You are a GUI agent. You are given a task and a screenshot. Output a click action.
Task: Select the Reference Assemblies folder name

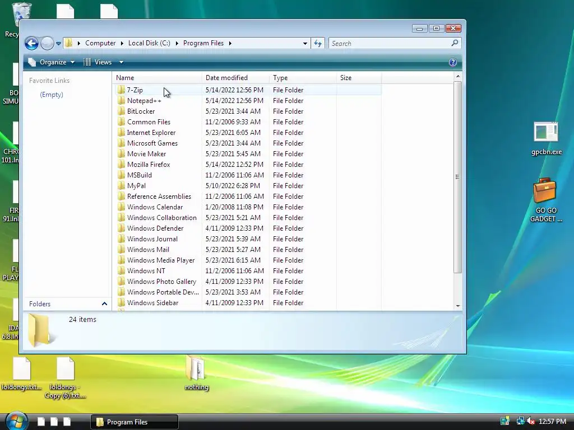tap(159, 197)
